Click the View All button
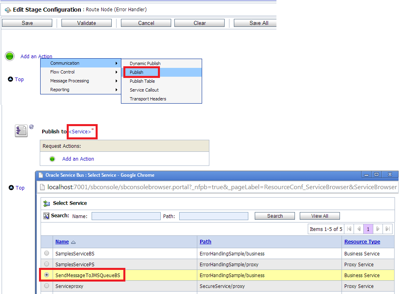Viewport: 401px width, 294px height. point(320,216)
